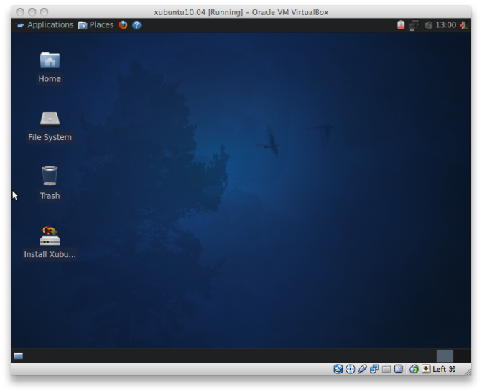Click the VirtualBox mouse integration icon
This screenshot has width=482, height=392.
point(414,369)
